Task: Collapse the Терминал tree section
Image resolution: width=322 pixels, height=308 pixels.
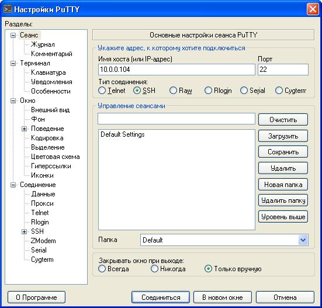Action: point(13,63)
